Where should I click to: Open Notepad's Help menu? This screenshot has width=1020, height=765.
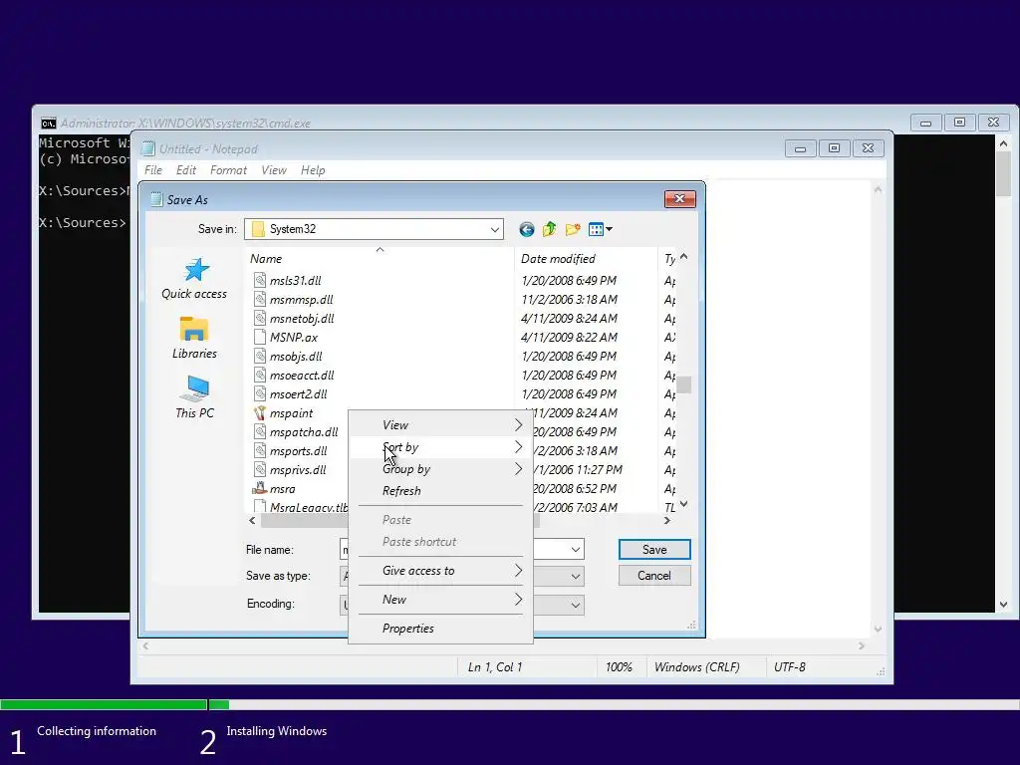(313, 170)
